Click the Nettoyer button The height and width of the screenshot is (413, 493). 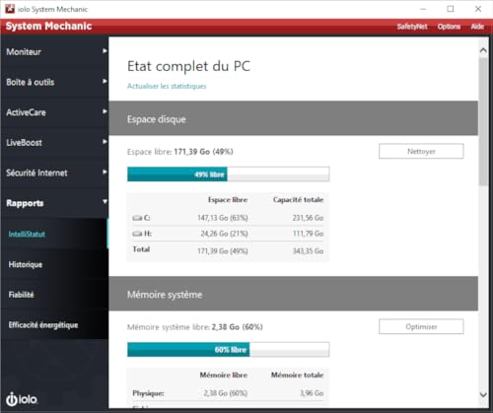click(x=421, y=151)
